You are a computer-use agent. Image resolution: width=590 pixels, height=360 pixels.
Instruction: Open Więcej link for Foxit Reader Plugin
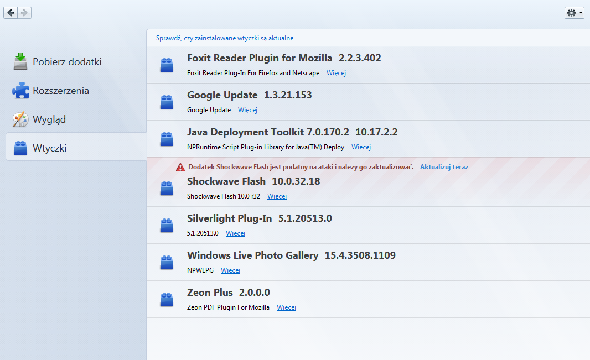336,73
